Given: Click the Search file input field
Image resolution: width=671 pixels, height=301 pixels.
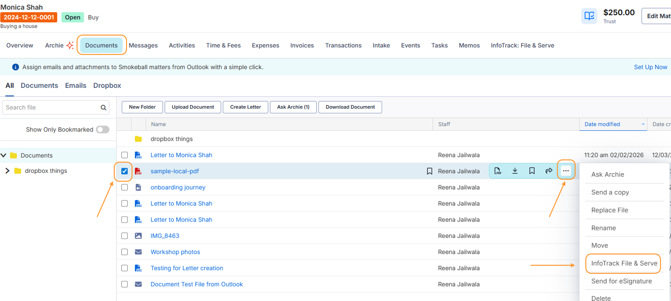Looking at the screenshot, I should coord(52,108).
